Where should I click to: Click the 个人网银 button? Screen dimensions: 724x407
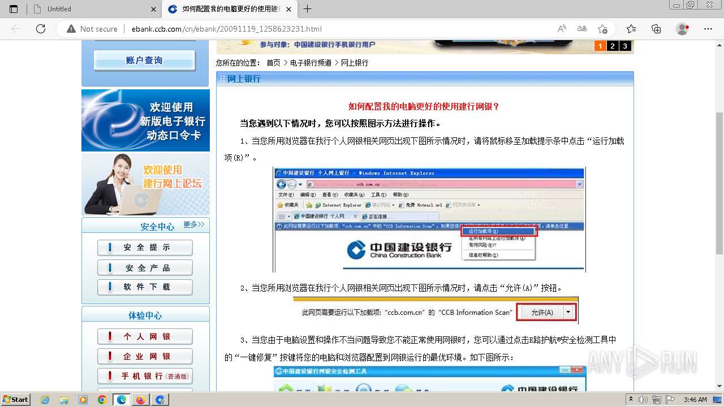coord(145,336)
